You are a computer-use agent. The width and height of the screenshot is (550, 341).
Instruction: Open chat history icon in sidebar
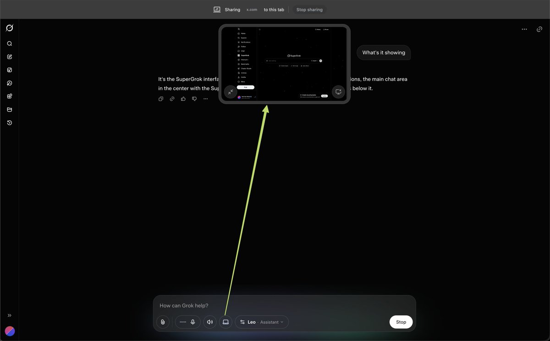[x=9, y=123]
